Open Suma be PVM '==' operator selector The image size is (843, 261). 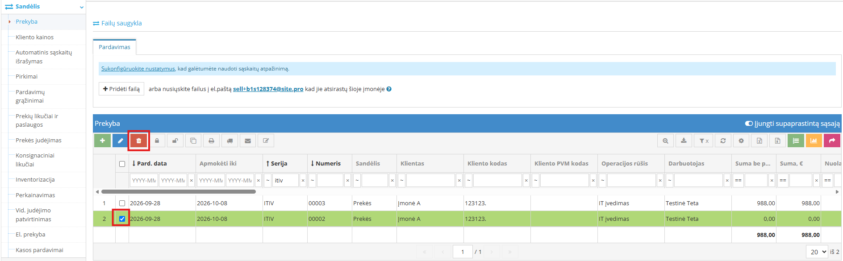(739, 180)
